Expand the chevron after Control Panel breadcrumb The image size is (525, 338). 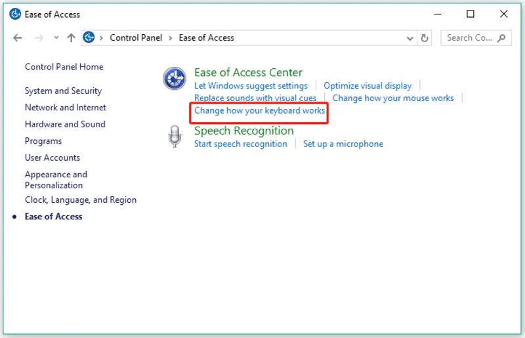point(171,38)
